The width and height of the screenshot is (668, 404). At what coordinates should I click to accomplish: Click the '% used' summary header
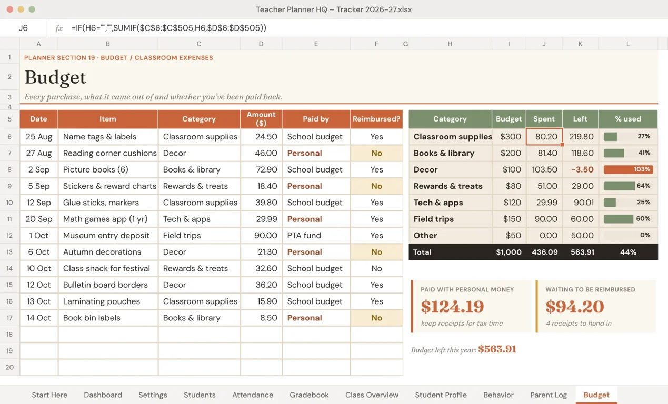pyautogui.click(x=628, y=119)
